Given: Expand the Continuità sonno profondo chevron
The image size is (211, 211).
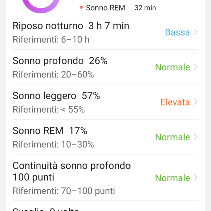Looking at the screenshot, I should [x=196, y=178].
